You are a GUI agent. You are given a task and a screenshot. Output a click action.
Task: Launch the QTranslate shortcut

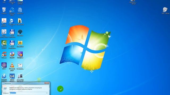pos(20,33)
